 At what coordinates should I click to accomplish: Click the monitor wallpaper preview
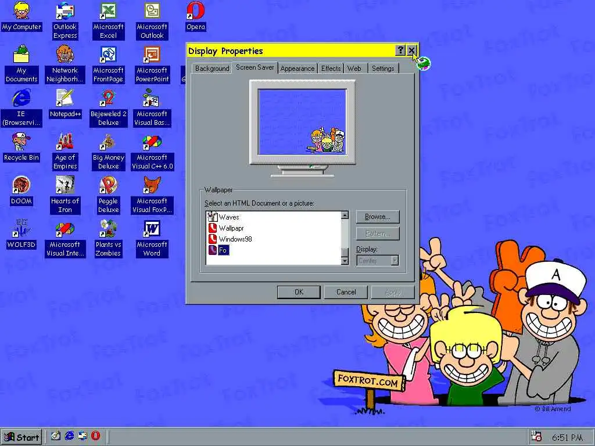(x=302, y=122)
